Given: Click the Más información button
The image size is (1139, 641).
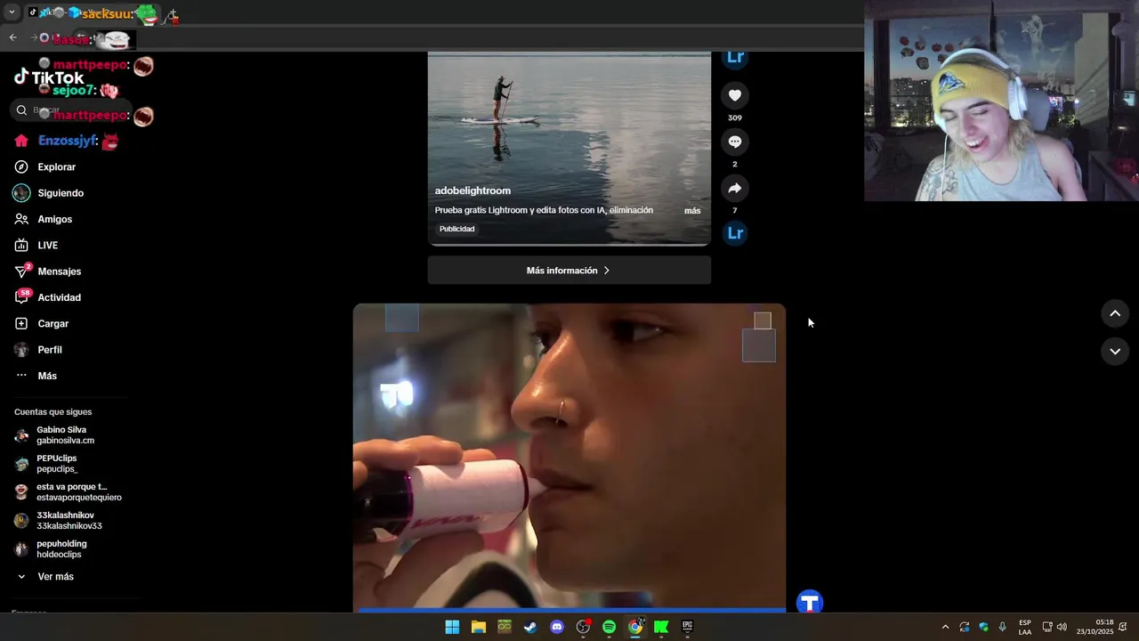Looking at the screenshot, I should [x=569, y=271].
